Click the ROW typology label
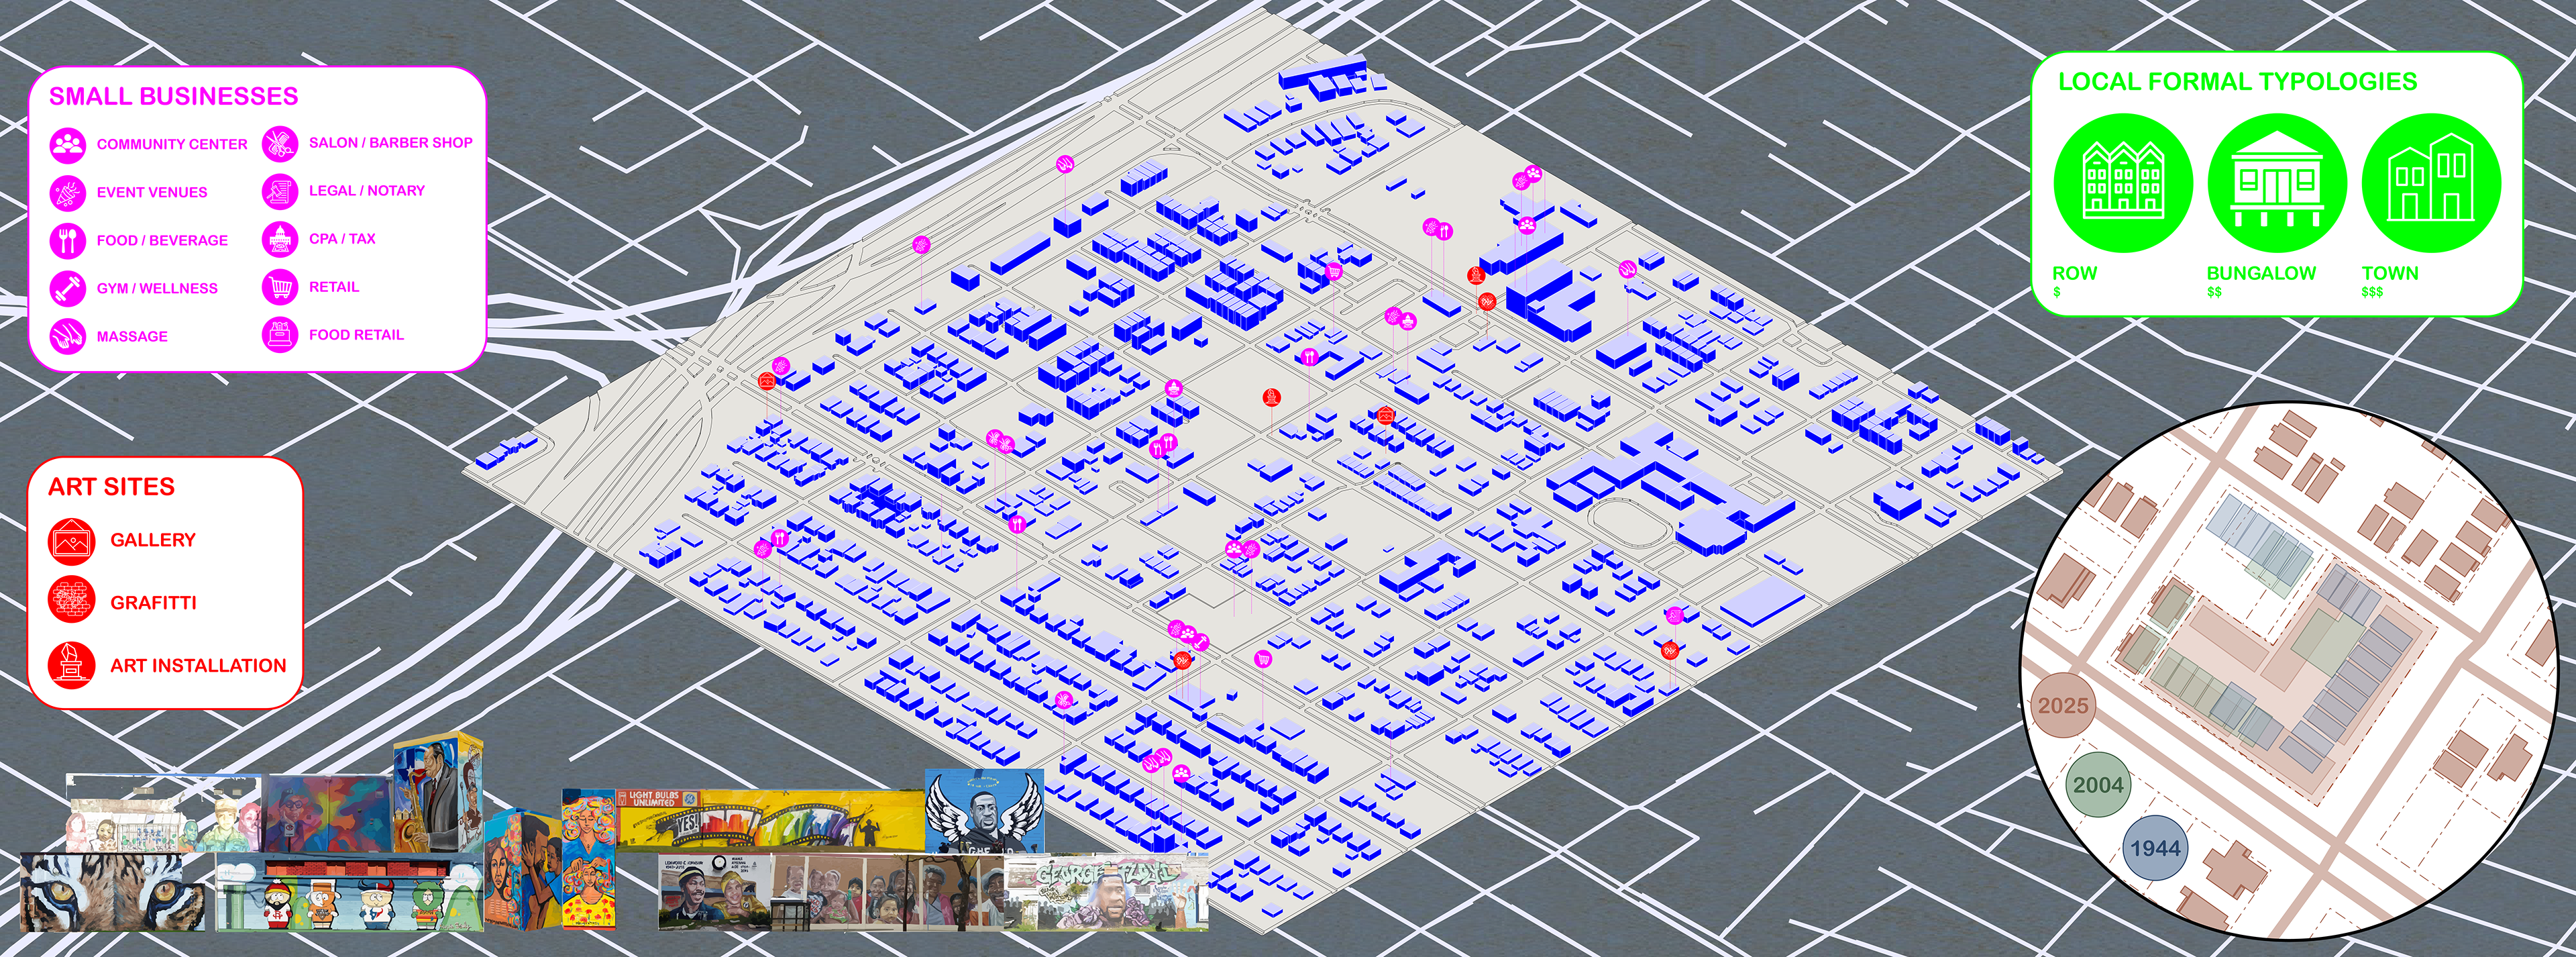The image size is (2576, 957). point(2074,273)
